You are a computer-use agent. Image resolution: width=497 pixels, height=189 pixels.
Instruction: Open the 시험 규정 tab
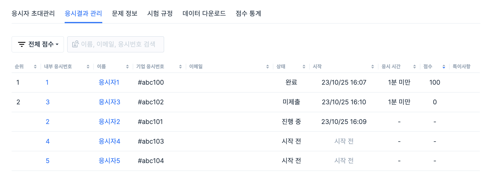coord(160,13)
